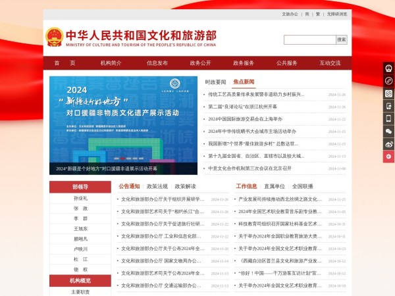Click the hexagon app icon in sidebar
The width and height of the screenshot is (395, 296).
coord(388,93)
